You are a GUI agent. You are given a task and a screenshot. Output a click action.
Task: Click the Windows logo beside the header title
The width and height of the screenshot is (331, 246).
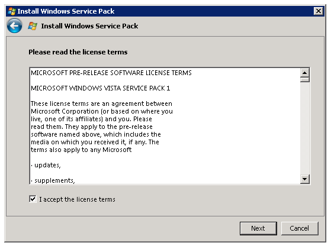pos(33,26)
